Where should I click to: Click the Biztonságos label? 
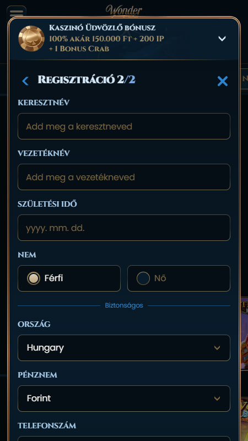(x=124, y=305)
